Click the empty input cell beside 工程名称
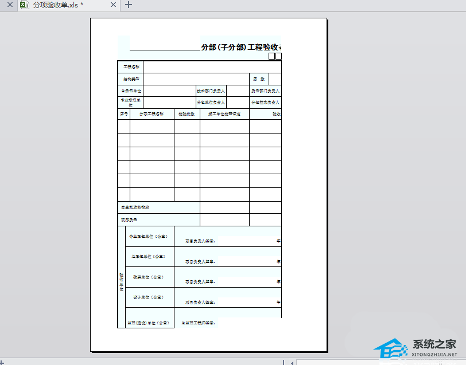The width and height of the screenshot is (466, 365). coord(212,67)
